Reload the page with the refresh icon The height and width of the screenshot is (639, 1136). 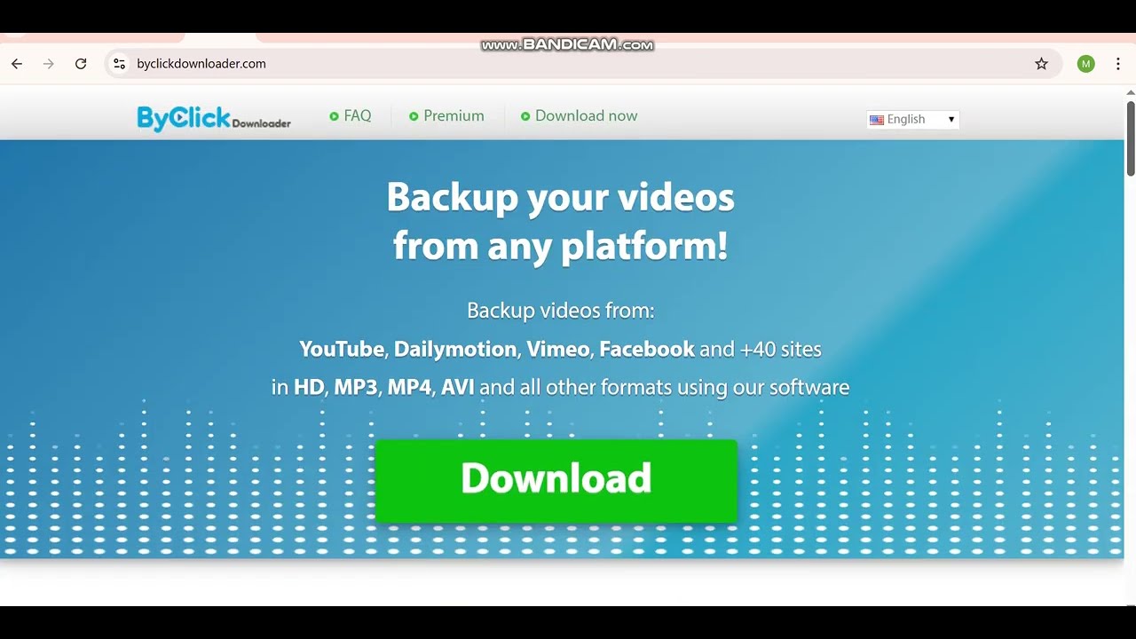81,64
